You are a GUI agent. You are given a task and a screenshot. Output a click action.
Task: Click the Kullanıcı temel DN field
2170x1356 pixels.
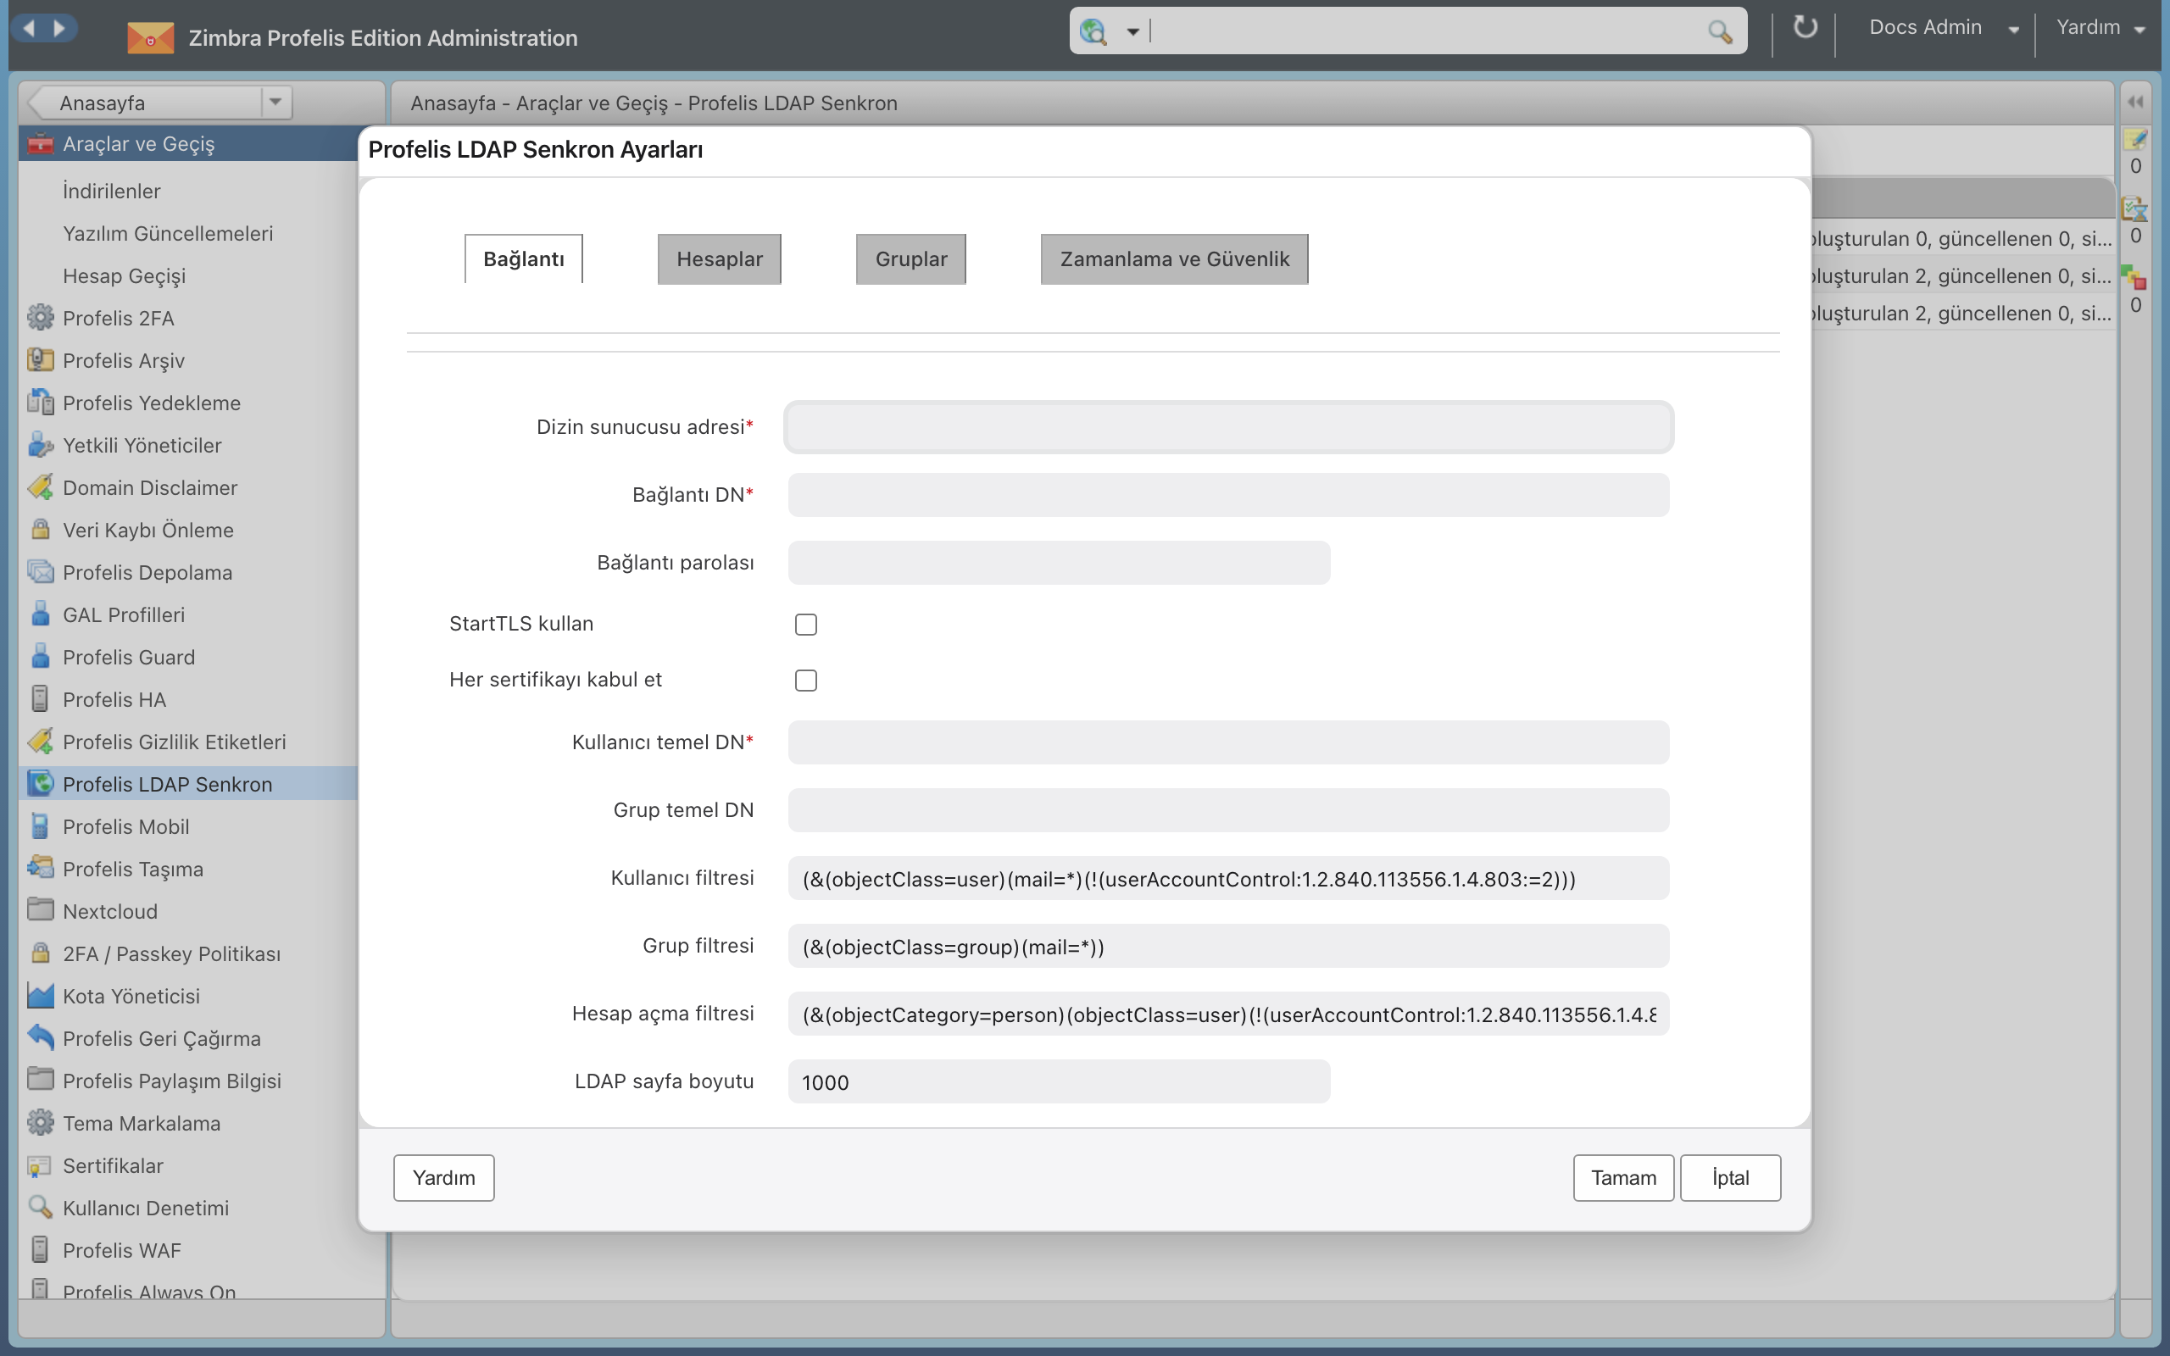(1228, 742)
